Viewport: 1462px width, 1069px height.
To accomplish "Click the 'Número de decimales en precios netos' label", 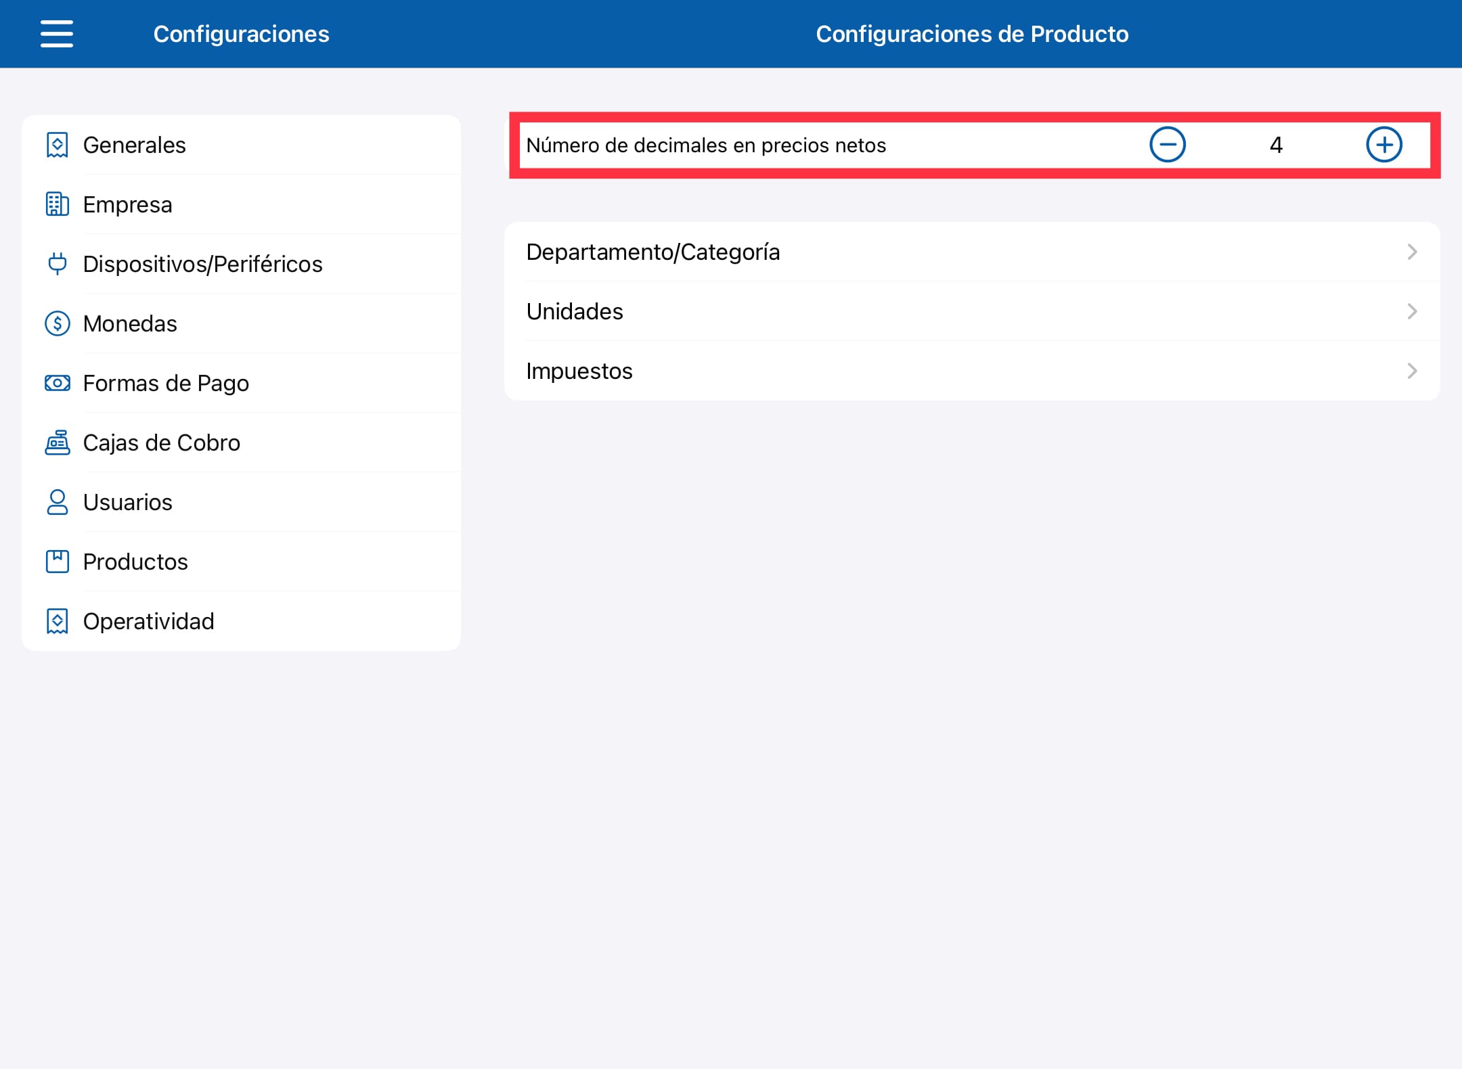I will (x=706, y=145).
